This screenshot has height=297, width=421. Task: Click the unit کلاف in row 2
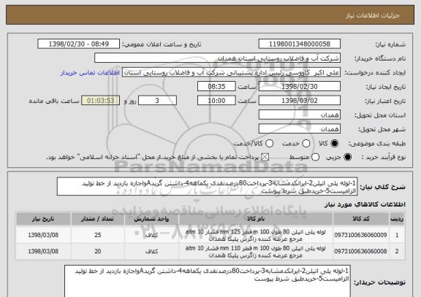(152, 252)
